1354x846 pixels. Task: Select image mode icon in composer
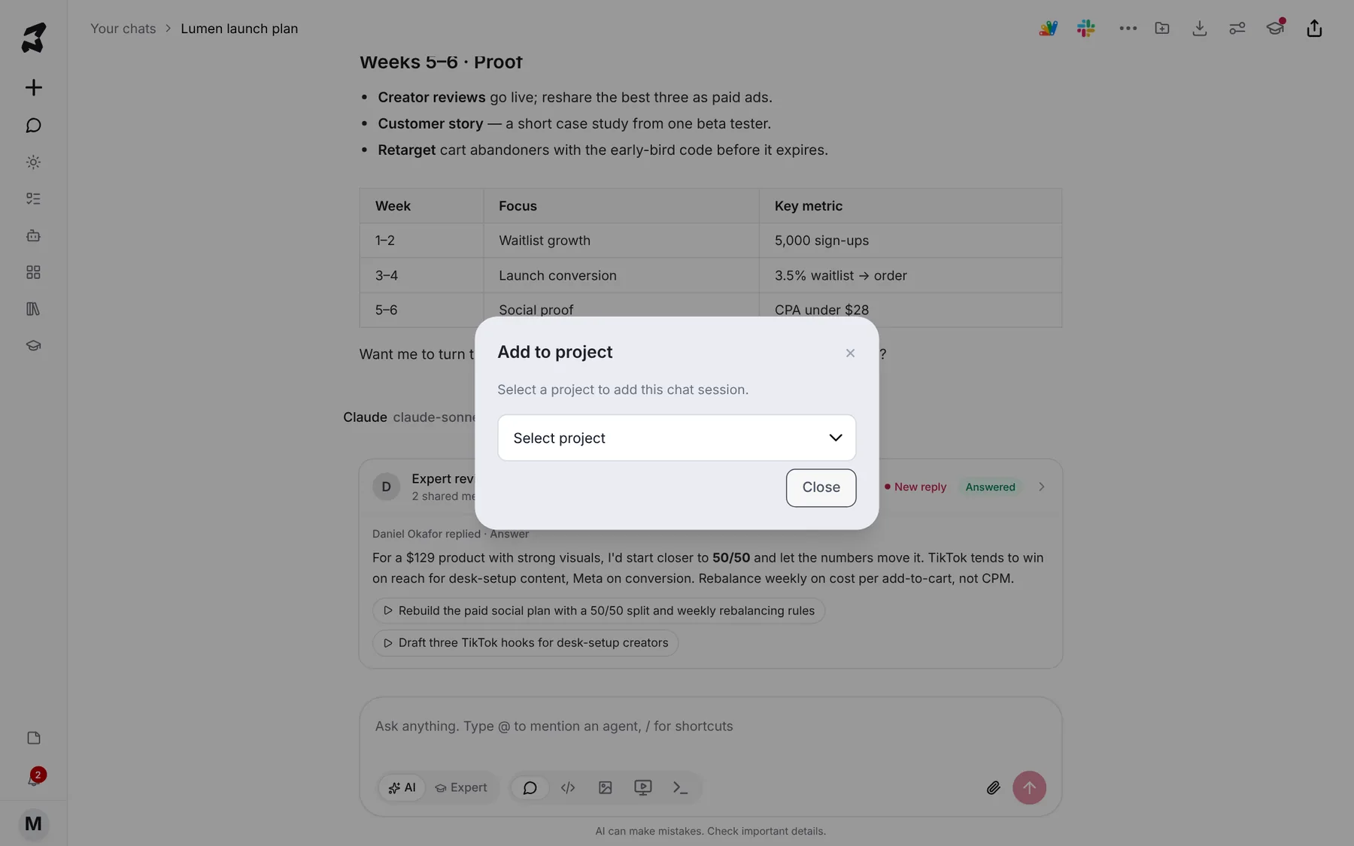click(606, 787)
